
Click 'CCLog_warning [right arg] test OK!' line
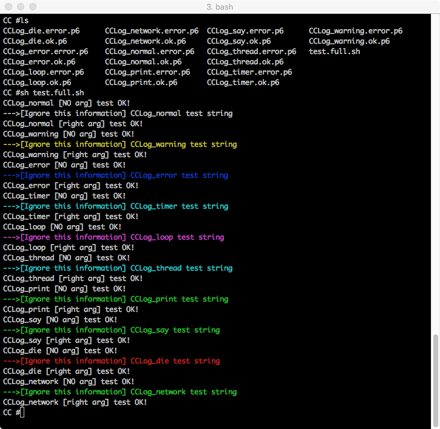(x=75, y=155)
